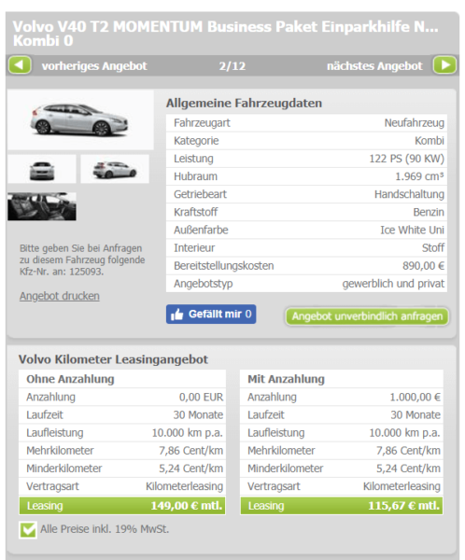Click Kilometerleasing under Mit Anzahlung

pos(402,486)
